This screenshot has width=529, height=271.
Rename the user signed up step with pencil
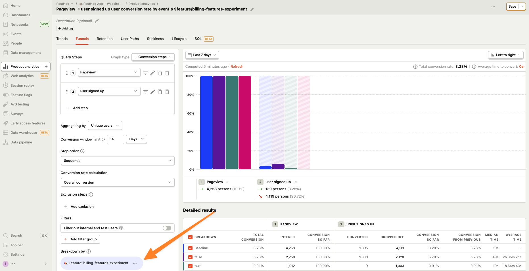click(x=152, y=92)
